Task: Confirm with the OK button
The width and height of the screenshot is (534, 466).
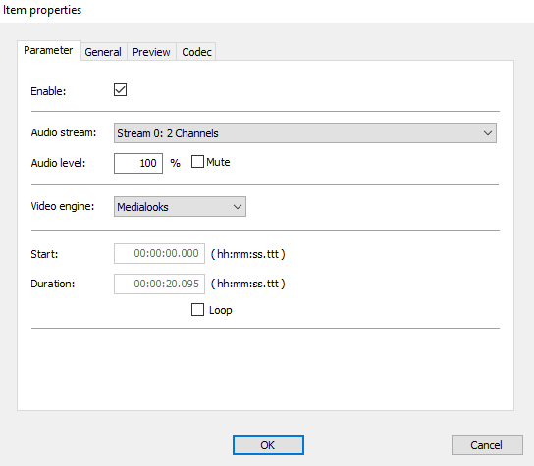Action: coord(268,444)
